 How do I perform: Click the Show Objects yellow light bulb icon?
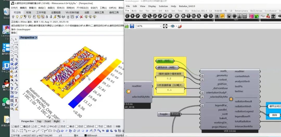point(17,17)
